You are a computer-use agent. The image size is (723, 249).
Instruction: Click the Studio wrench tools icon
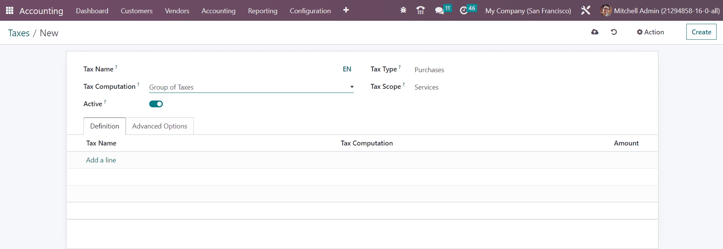click(586, 11)
